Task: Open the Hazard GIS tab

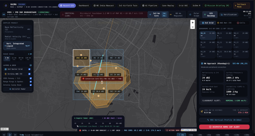Action: coord(67,5)
